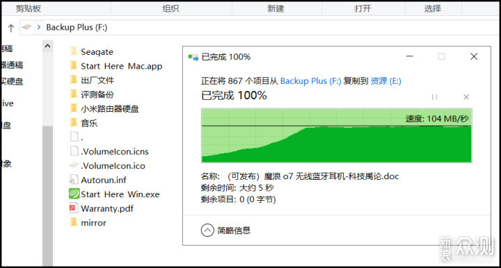Click the Warranty.pdf PDF icon

74,208
